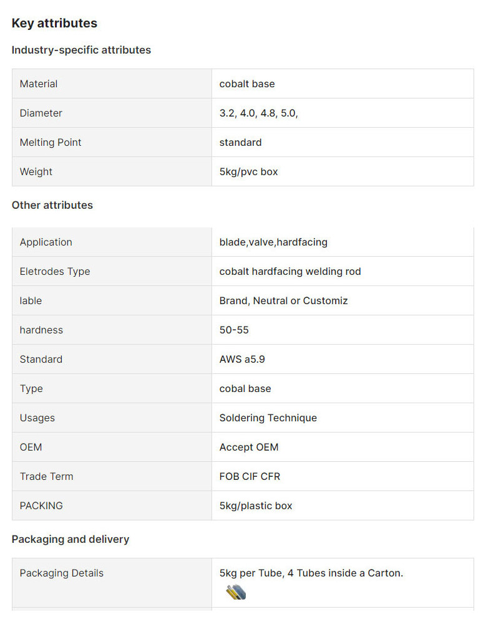Click the blade,valve,hardfacing application value

click(273, 242)
